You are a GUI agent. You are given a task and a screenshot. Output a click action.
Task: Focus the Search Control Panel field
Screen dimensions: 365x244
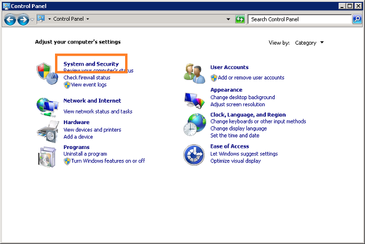300,19
